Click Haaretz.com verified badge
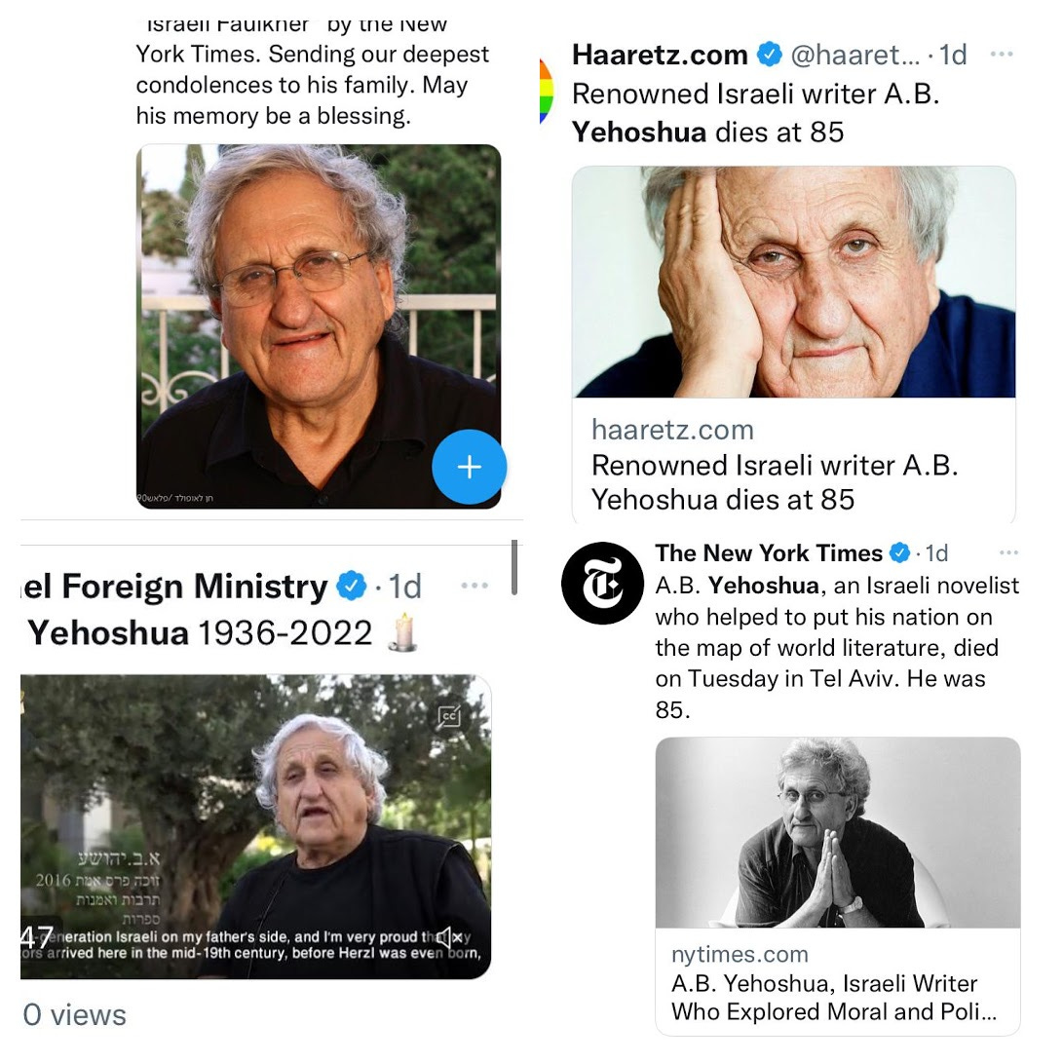 pos(770,55)
